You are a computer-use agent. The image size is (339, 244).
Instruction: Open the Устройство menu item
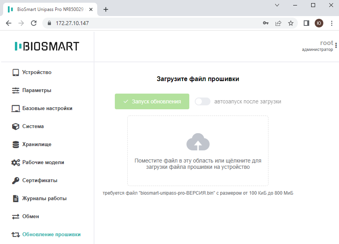[x=37, y=72]
